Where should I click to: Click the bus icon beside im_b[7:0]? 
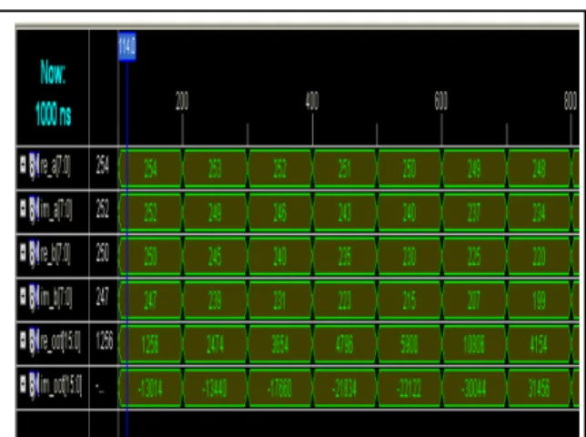coord(34,299)
